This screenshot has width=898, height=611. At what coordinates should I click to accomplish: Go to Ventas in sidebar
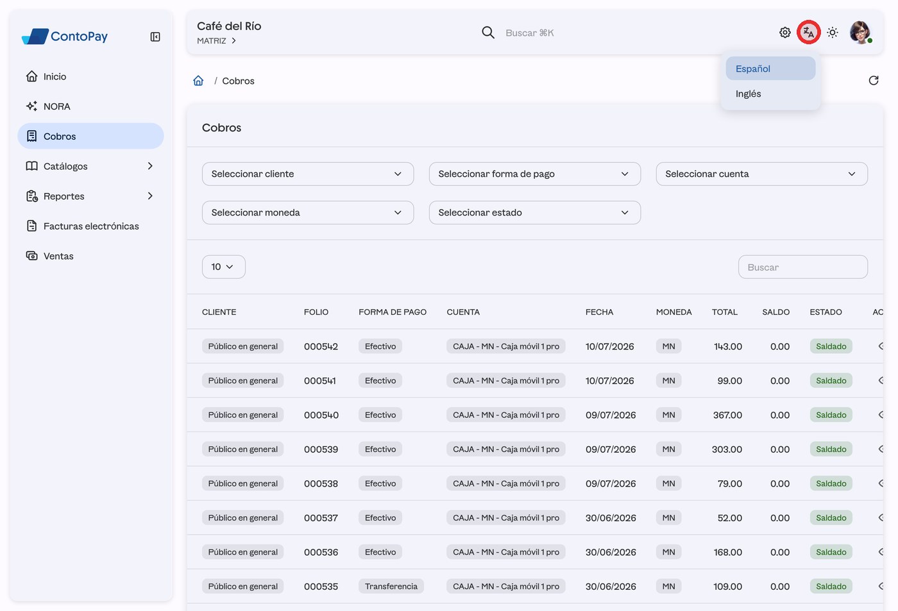tap(90, 256)
